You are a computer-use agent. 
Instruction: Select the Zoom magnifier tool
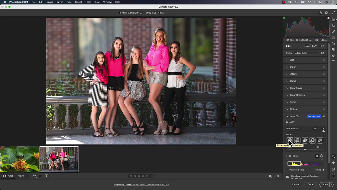(x=333, y=156)
